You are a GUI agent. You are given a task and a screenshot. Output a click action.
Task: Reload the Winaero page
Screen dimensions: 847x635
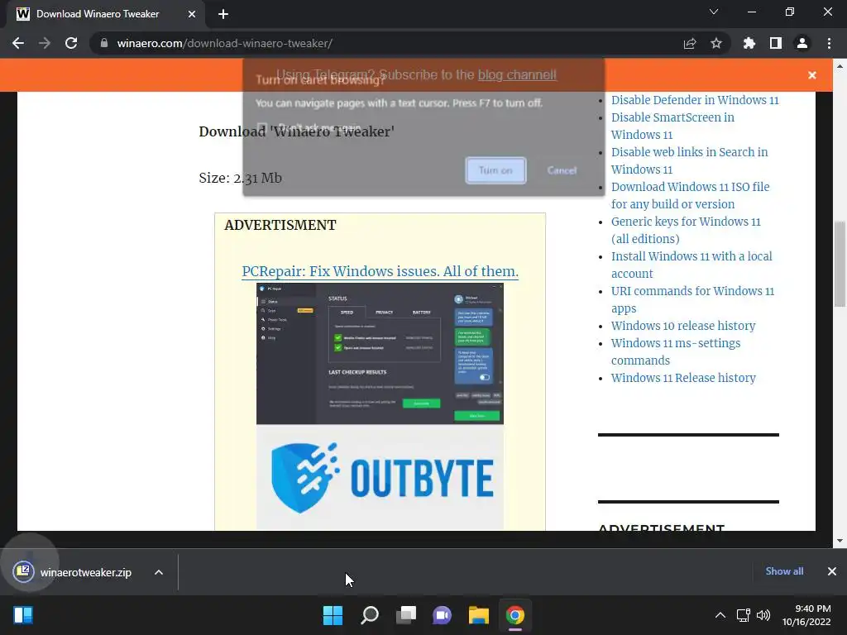[71, 43]
